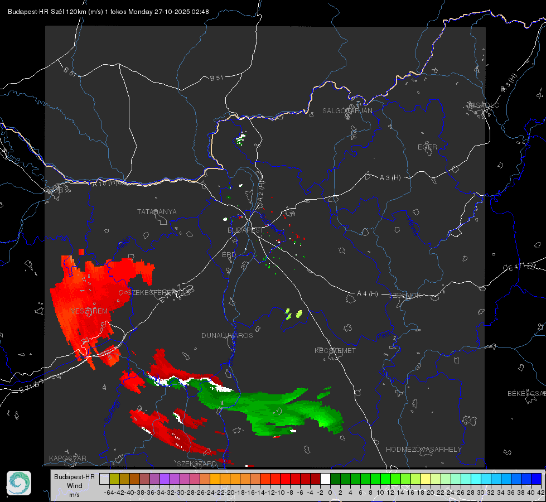Click the A 4 (H) road label
This screenshot has height=502, width=546.
tap(368, 294)
